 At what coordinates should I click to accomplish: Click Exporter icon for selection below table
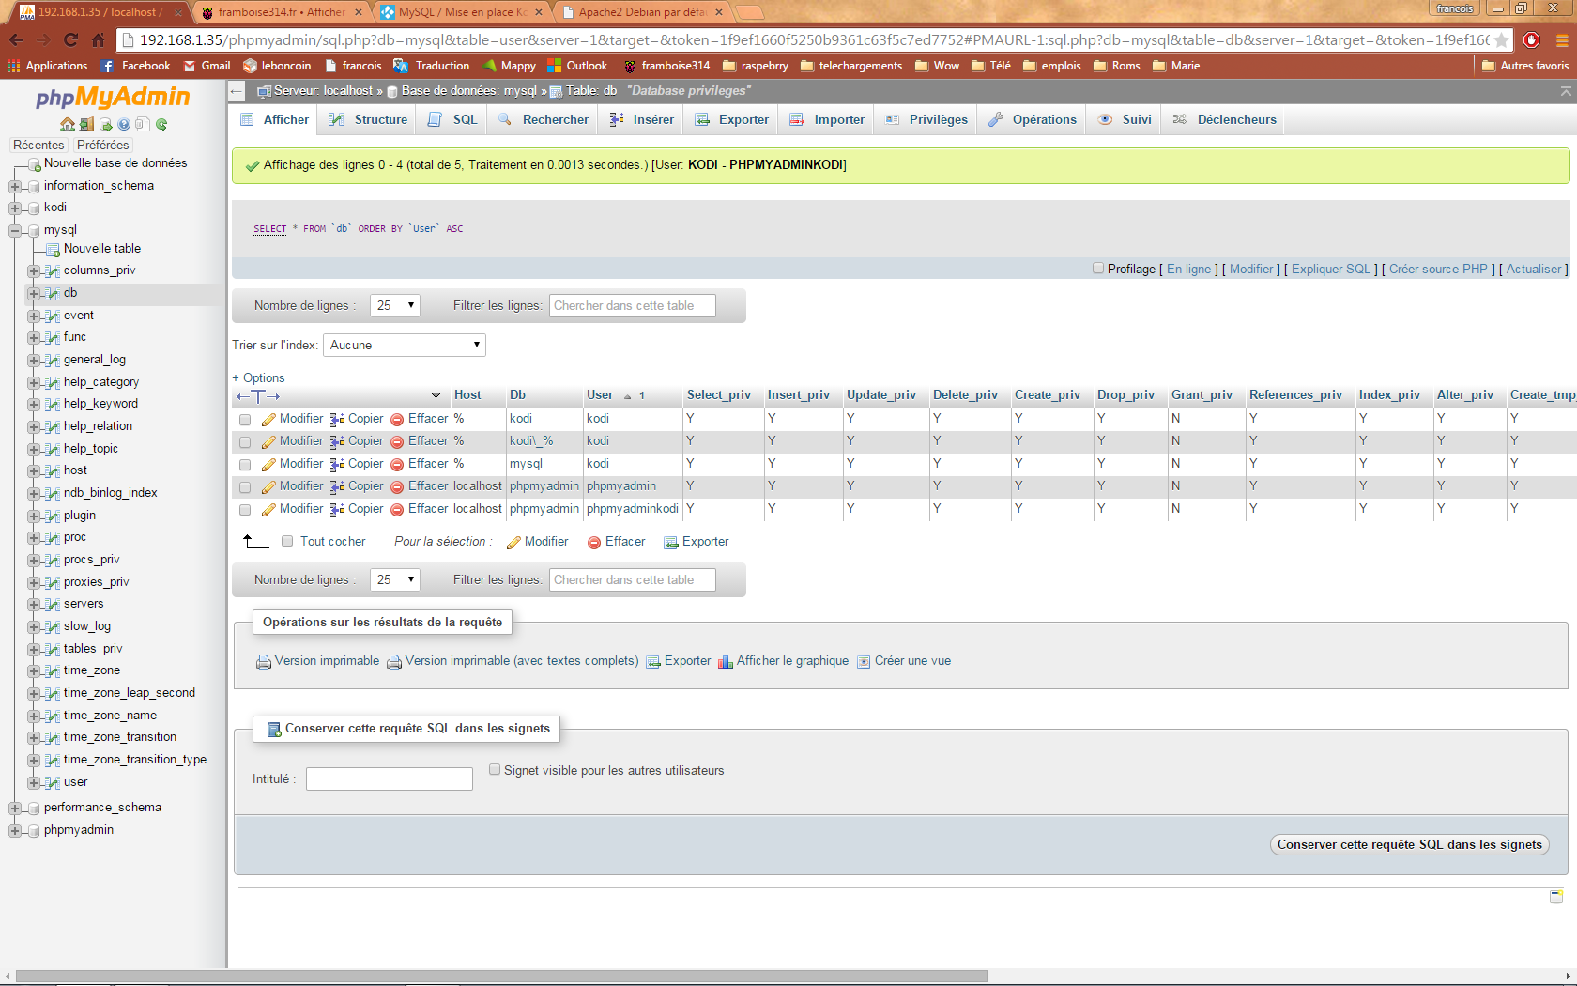[x=671, y=542]
